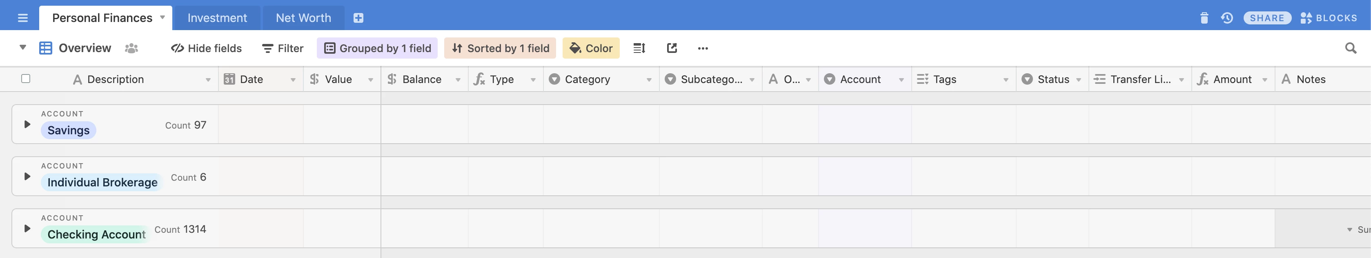Click the Value currency field icon
Viewport: 1371px width, 258px height.
[314, 79]
